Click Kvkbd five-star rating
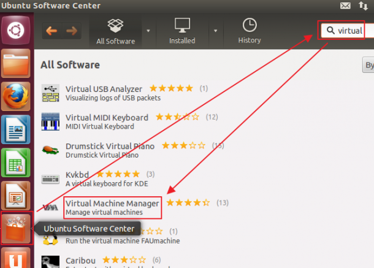The height and width of the screenshot is (268, 374). [118, 174]
